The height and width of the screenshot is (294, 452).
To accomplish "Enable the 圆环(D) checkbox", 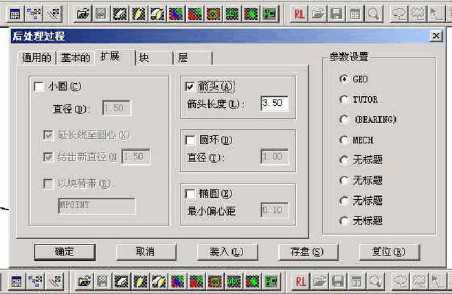I will (190, 140).
